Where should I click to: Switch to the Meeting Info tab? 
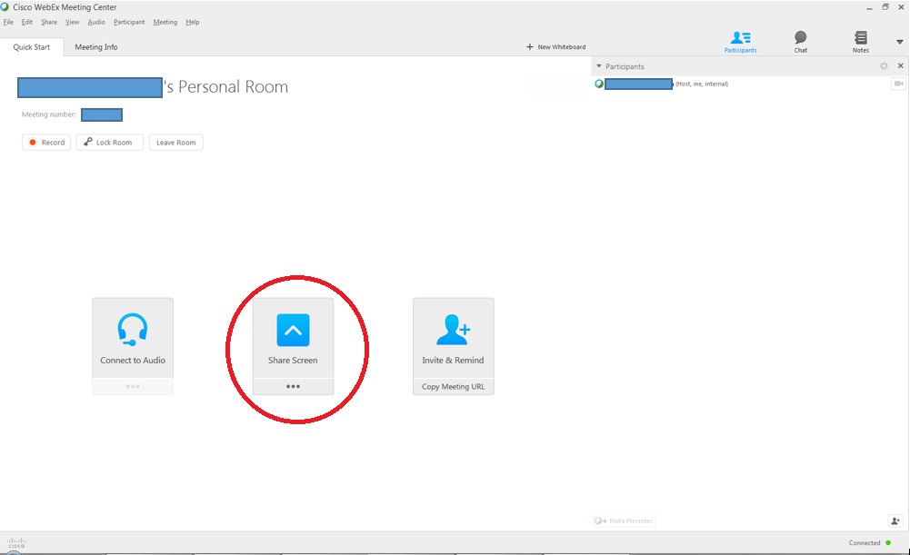[x=96, y=47]
